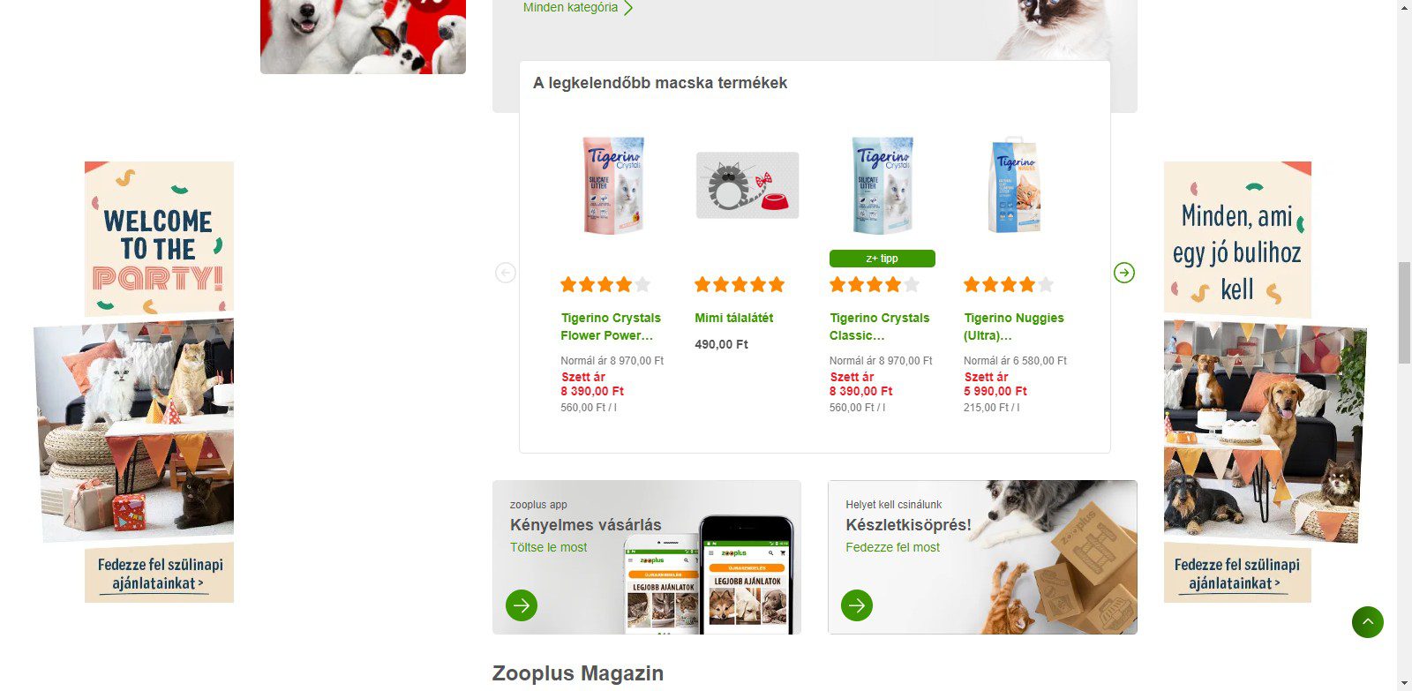Click the page vertical scrollbar thumb

(1404, 312)
